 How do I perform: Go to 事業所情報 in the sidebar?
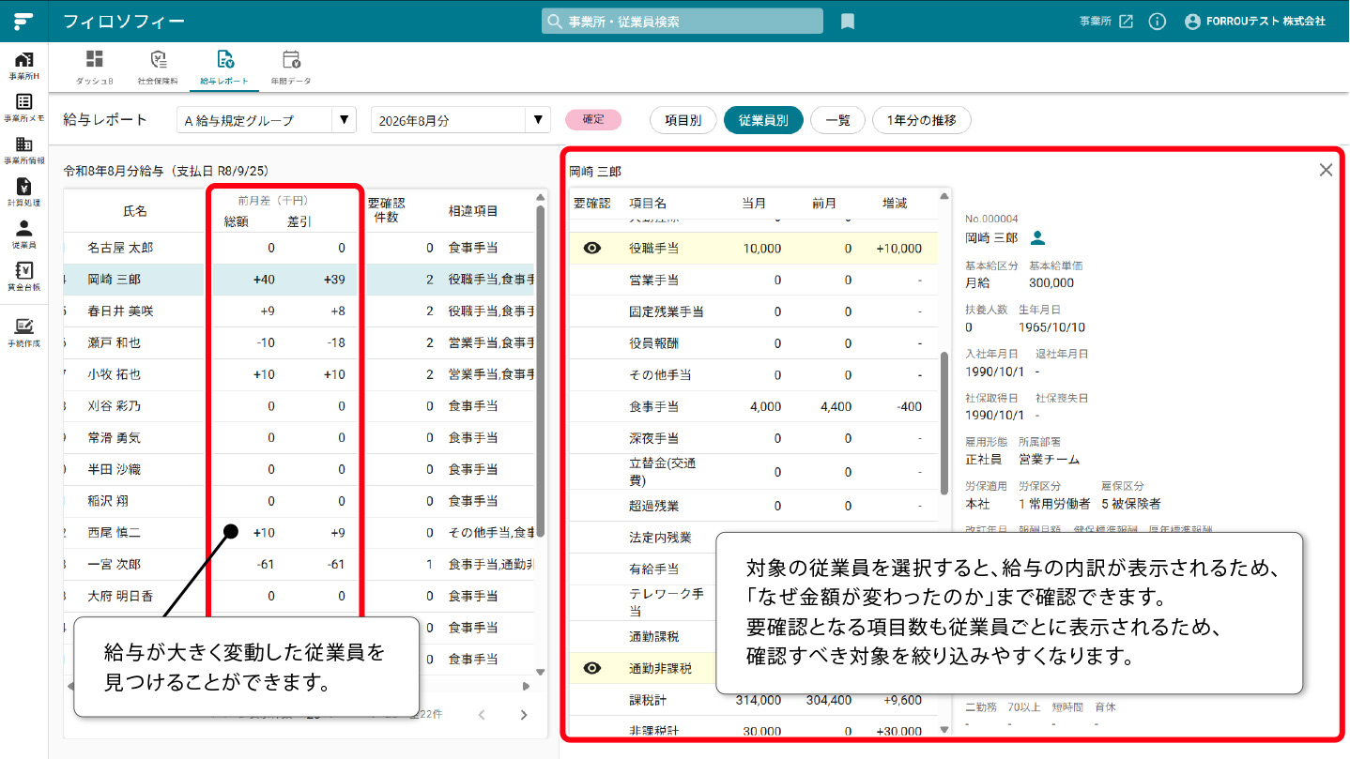[24, 151]
